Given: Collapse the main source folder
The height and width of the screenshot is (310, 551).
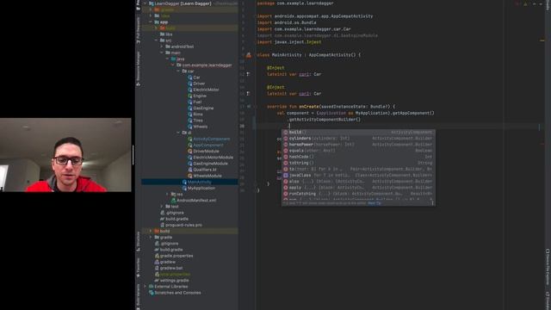Looking at the screenshot, I should 162,53.
